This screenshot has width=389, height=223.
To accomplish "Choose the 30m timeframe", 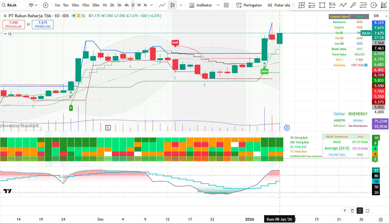I will pyautogui.click(x=96, y=5).
